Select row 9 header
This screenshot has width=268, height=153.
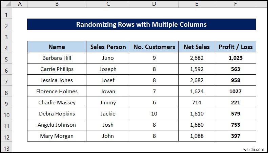(x=6, y=103)
